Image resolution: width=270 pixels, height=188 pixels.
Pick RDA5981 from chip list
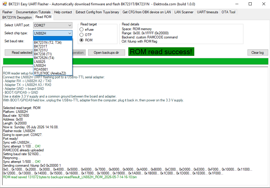53,69
